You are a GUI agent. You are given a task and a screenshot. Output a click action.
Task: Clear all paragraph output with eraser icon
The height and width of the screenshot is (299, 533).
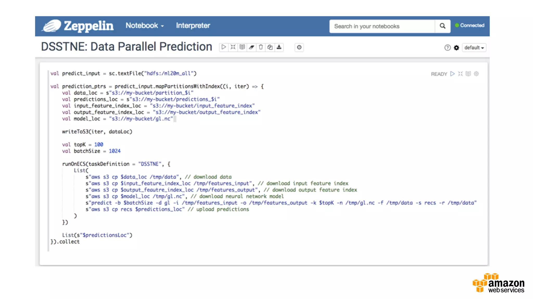[x=251, y=47]
